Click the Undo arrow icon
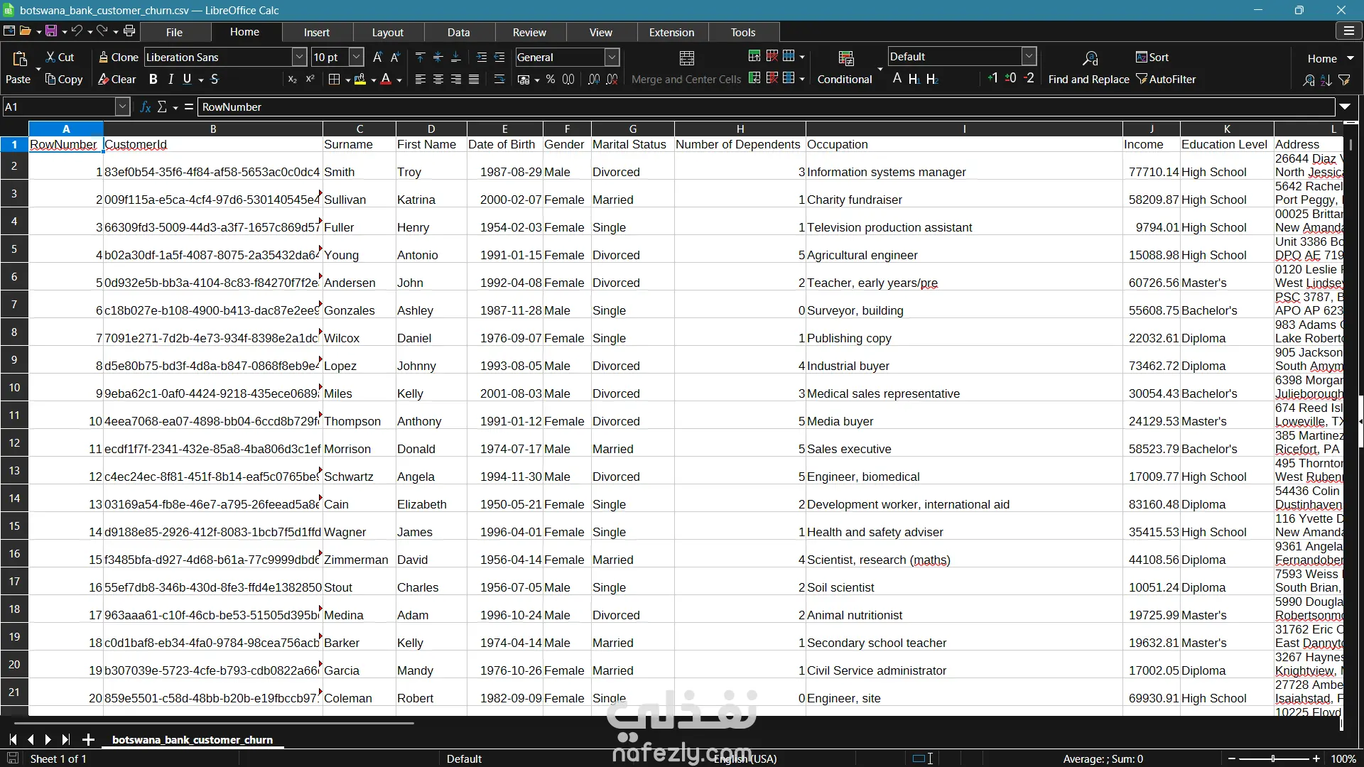The height and width of the screenshot is (767, 1364). 77,31
